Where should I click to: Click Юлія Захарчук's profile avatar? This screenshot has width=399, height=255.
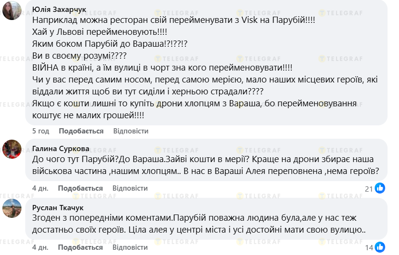tap(11, 10)
